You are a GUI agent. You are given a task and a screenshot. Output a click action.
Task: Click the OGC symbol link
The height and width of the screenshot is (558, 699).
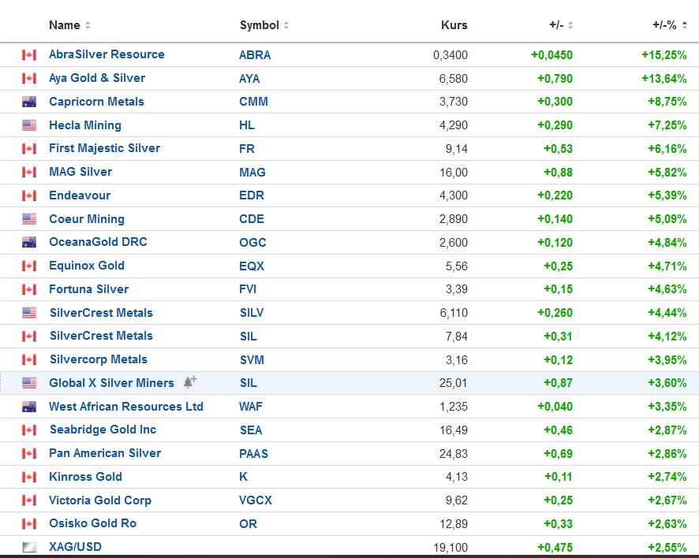252,243
